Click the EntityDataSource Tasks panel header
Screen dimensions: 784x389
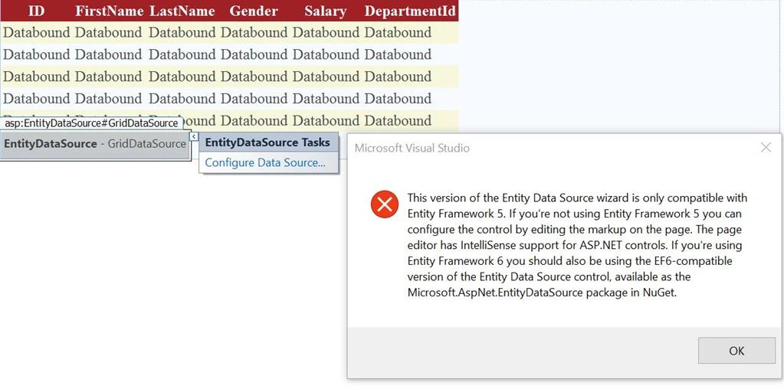click(268, 142)
